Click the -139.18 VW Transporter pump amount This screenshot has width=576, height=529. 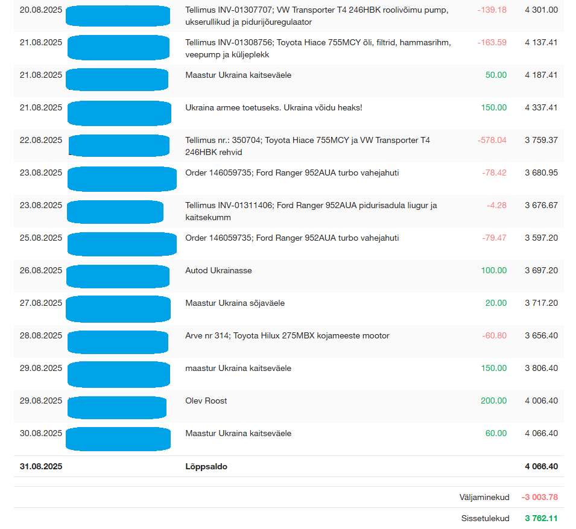click(x=492, y=10)
